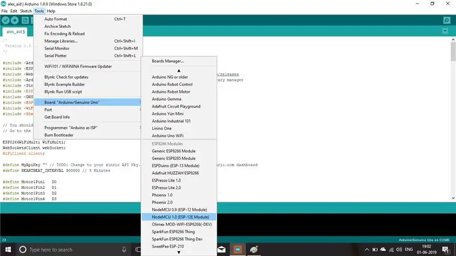Click the ENG language indicator

point(409,249)
